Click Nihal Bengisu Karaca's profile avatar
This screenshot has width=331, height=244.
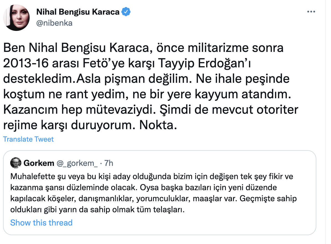16,17
